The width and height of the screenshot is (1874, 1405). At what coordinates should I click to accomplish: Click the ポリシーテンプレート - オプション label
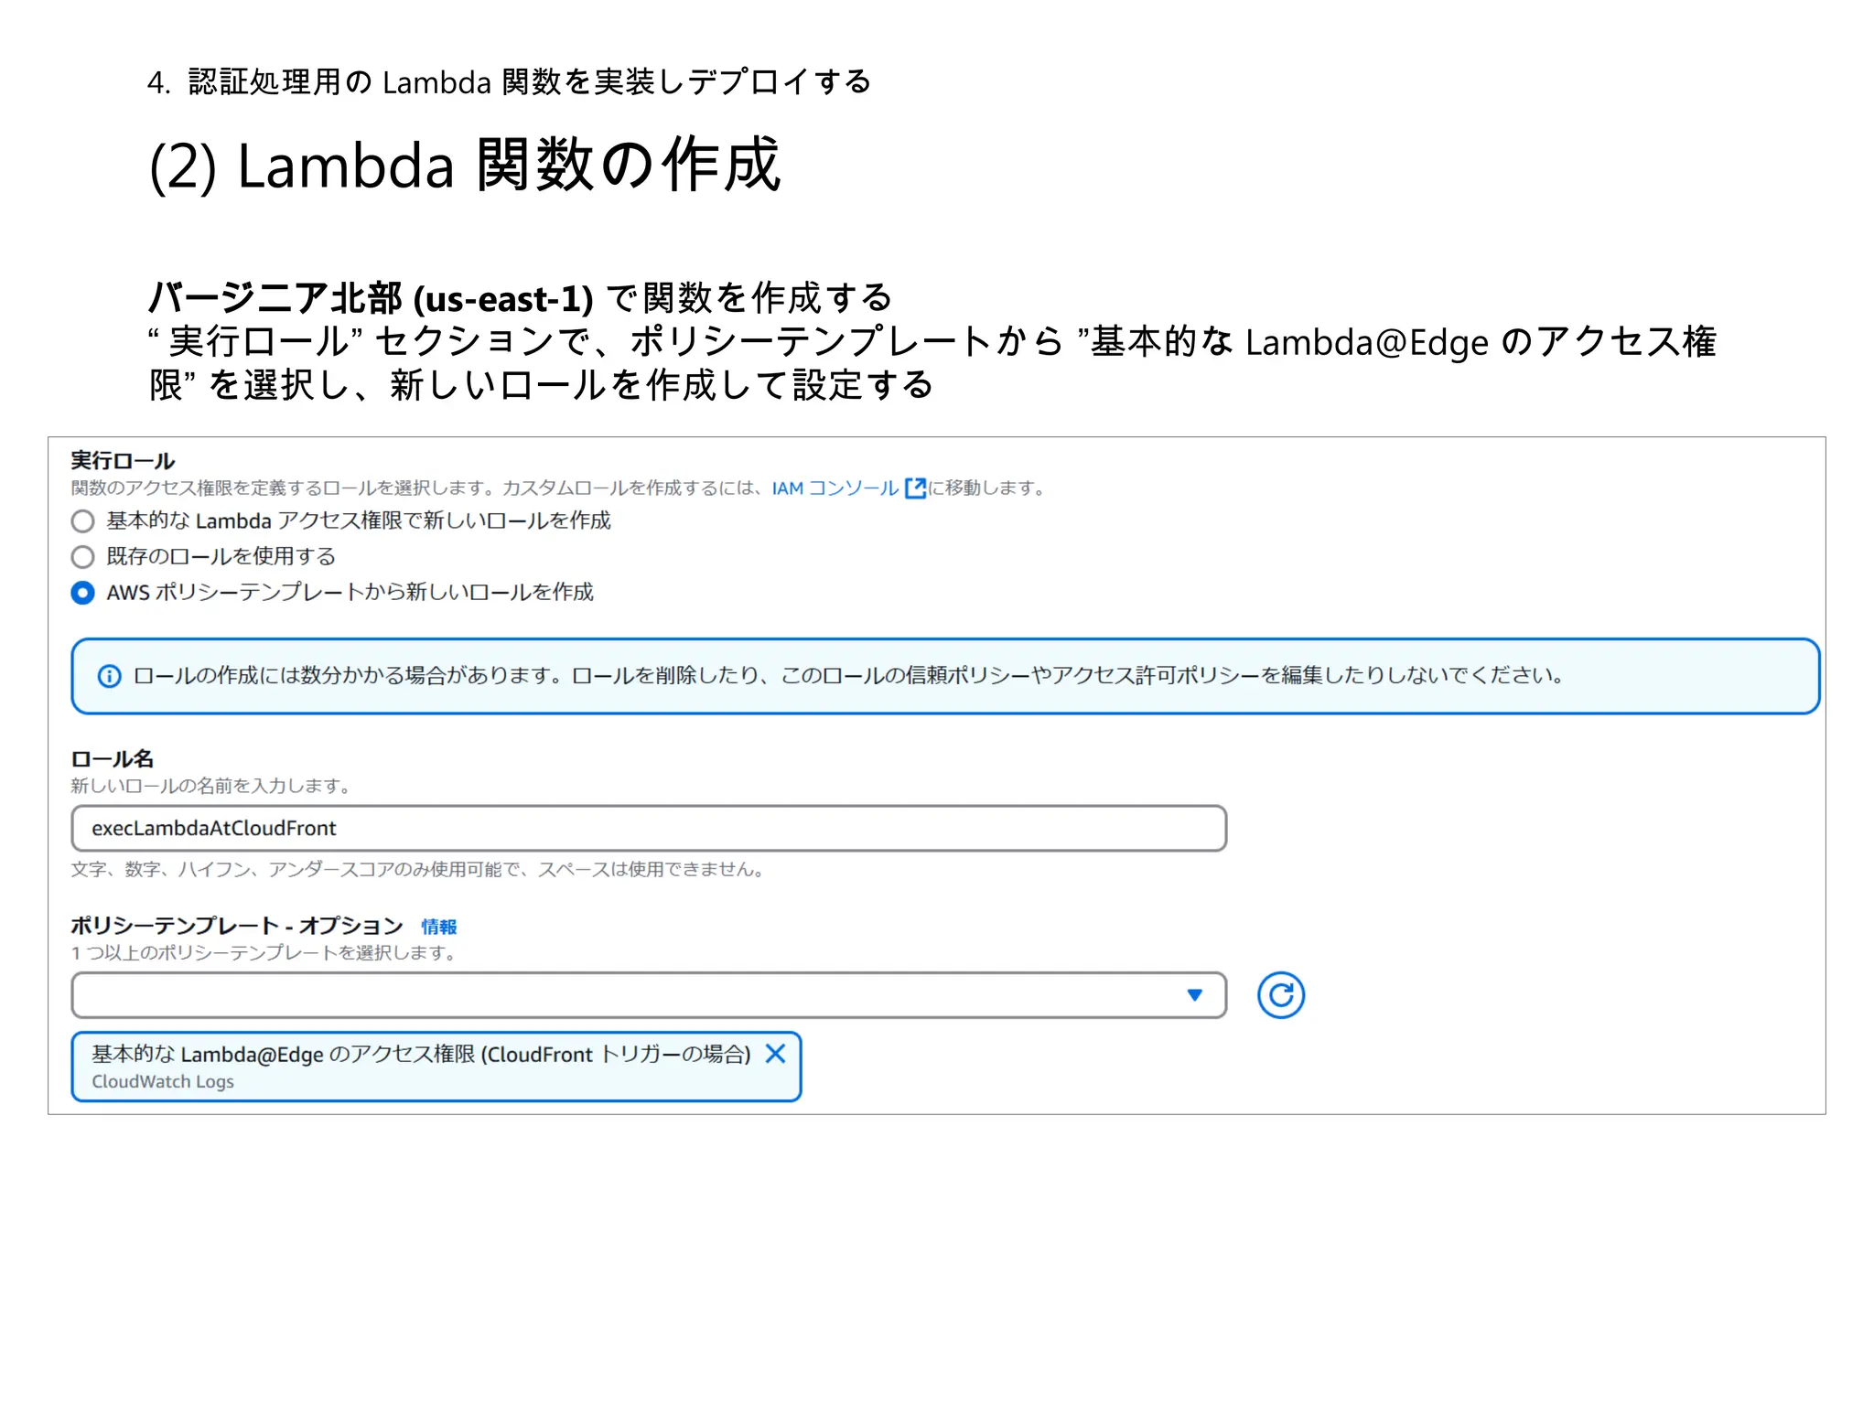(x=237, y=927)
